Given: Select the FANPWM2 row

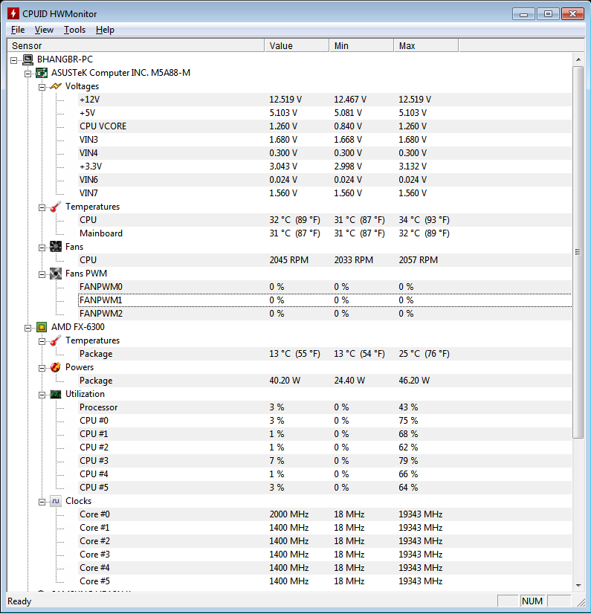Looking at the screenshot, I should tap(325, 314).
